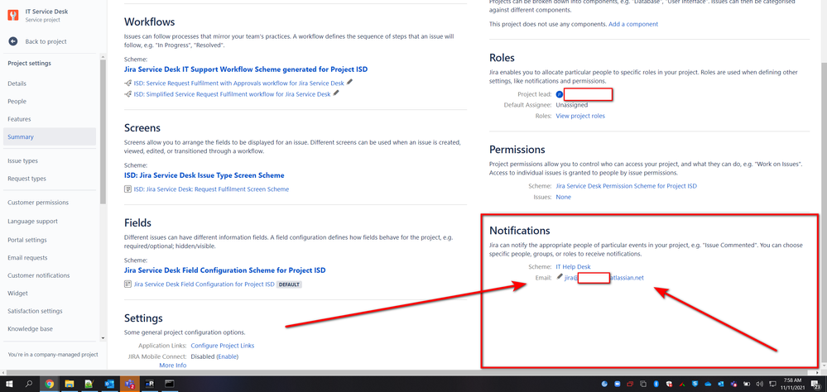Click the sidebar scroll down arrow
The image size is (827, 392).
pyautogui.click(x=103, y=339)
